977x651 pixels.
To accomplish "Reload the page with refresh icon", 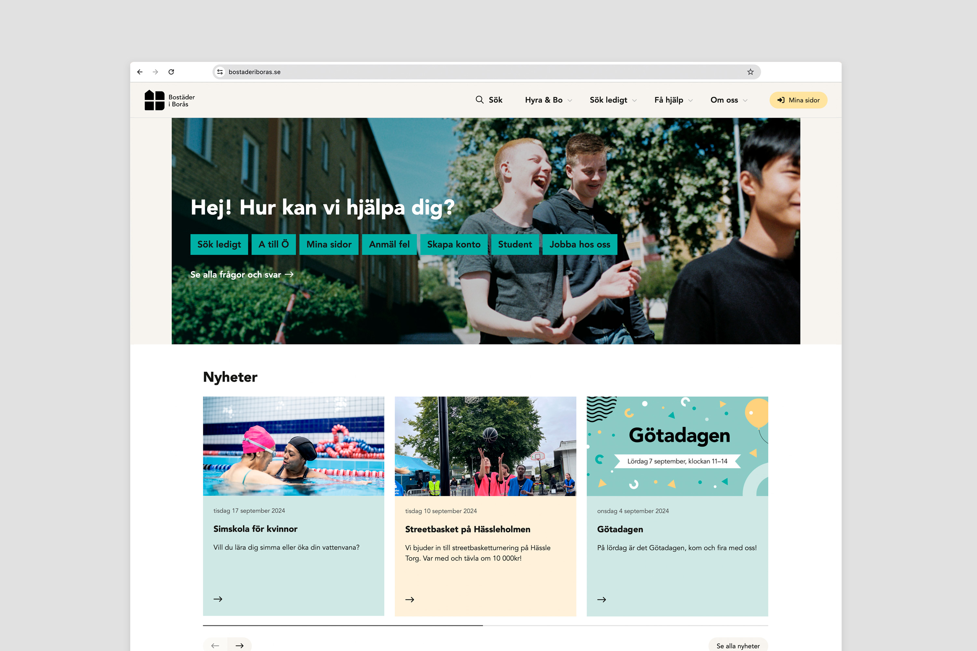I will 171,72.
